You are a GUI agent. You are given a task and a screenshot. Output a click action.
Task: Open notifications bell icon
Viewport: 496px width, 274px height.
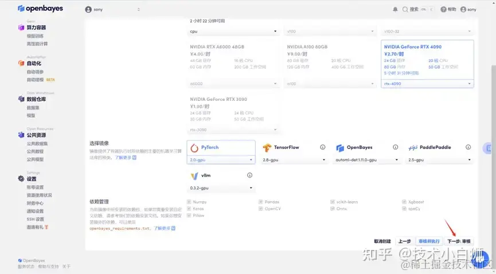coord(395,10)
